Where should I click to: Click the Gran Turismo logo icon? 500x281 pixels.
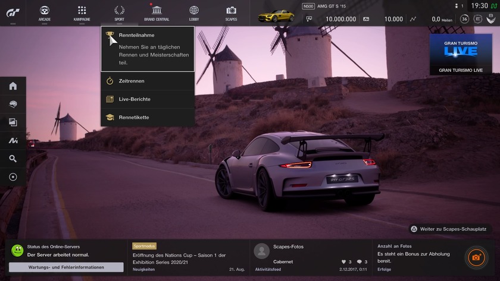tap(13, 12)
